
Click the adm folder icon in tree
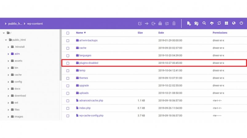point(12,54)
